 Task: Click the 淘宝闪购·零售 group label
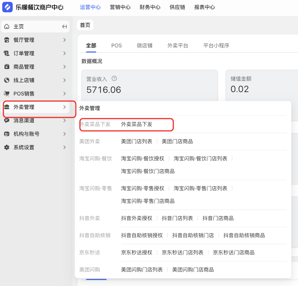click(95, 188)
